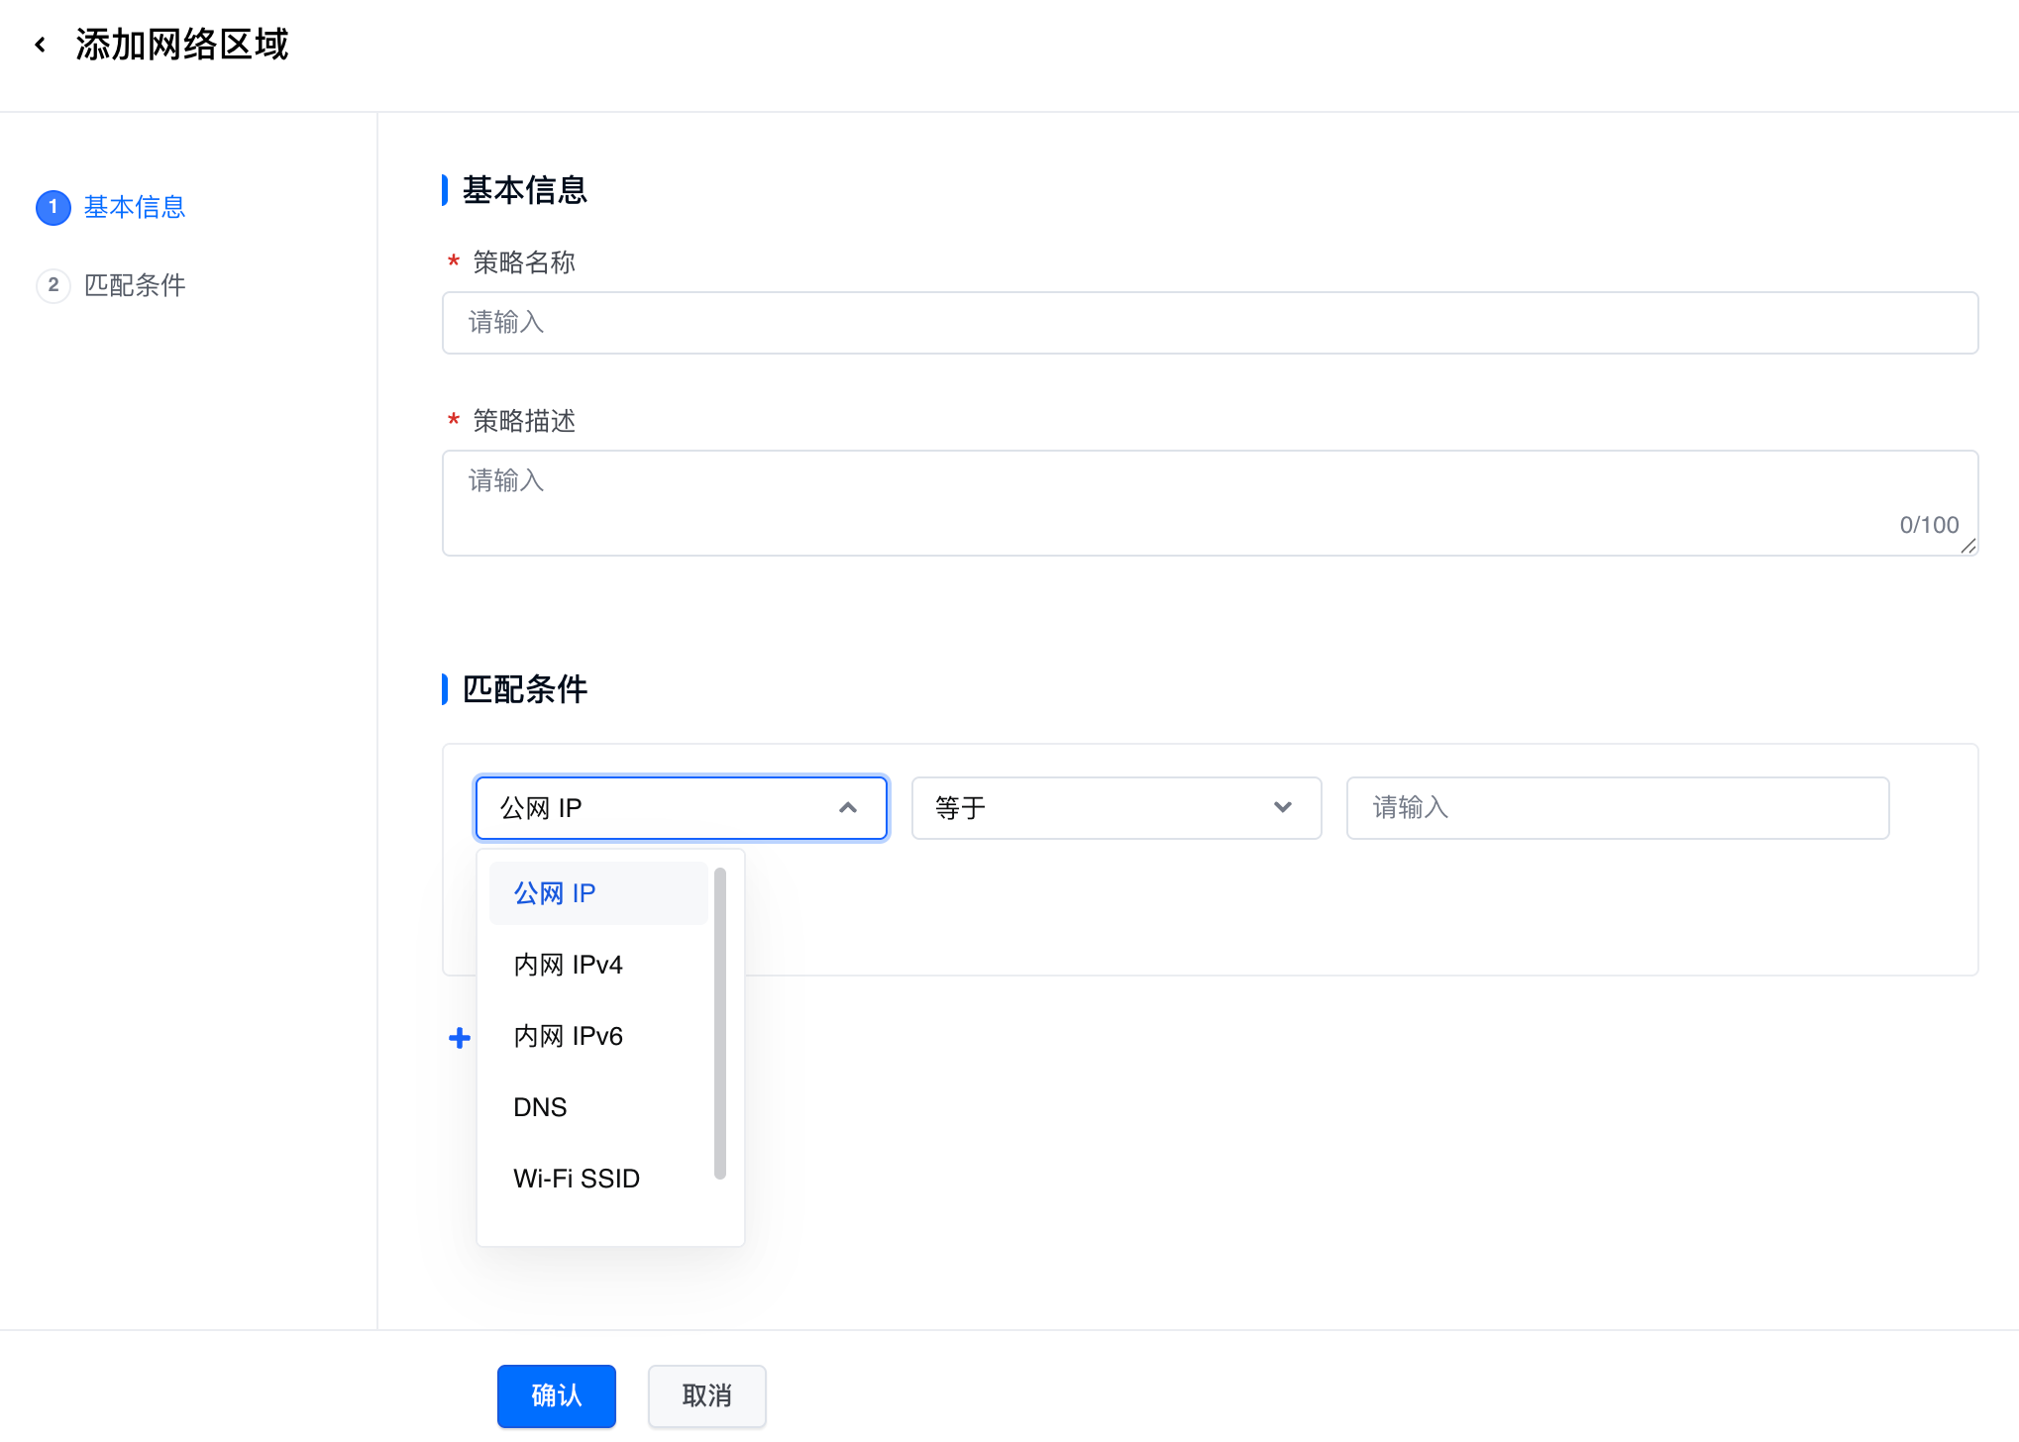This screenshot has width=2019, height=1442.
Task: Choose DNS from the dropdown list
Action: pyautogui.click(x=540, y=1107)
